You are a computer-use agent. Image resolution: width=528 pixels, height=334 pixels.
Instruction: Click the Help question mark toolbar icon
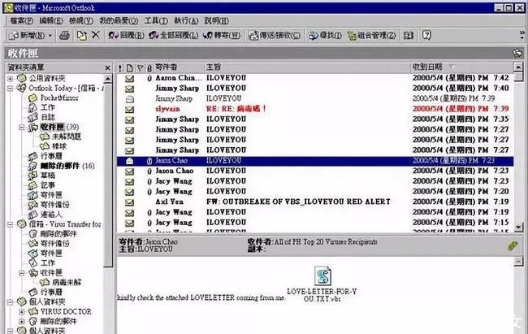pyautogui.click(x=426, y=36)
